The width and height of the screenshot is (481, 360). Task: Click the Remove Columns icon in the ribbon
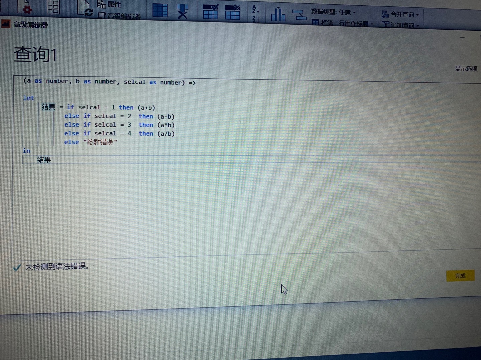(182, 12)
